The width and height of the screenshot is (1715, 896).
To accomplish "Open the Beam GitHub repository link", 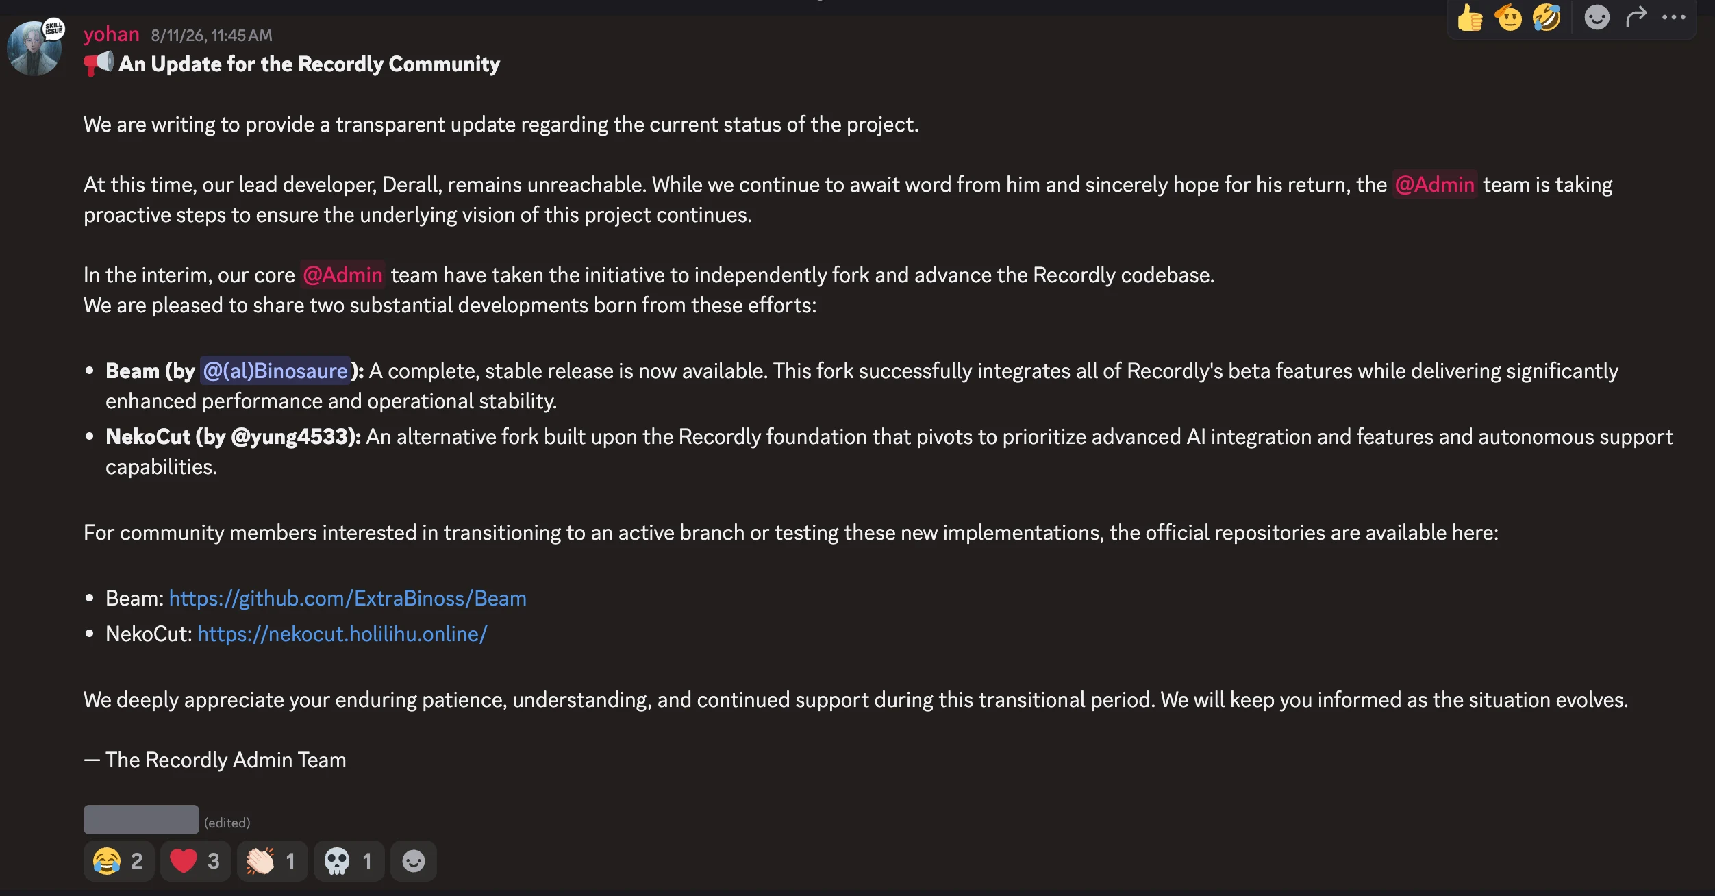I will point(348,599).
